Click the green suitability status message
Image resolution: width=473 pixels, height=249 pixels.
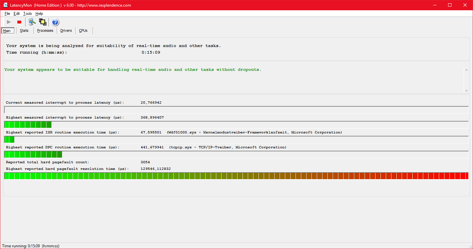coord(133,70)
